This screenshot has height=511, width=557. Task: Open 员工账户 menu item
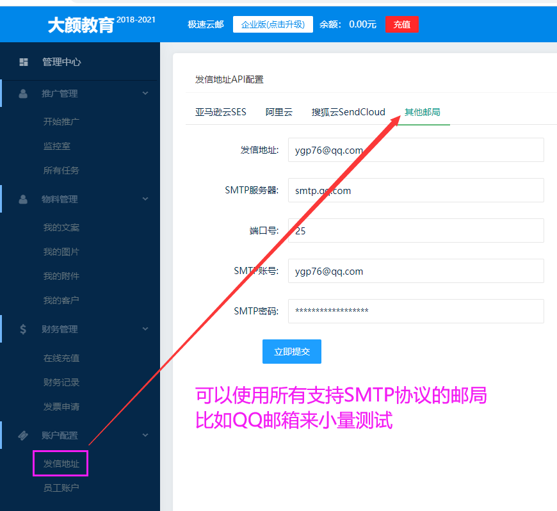[x=61, y=488]
